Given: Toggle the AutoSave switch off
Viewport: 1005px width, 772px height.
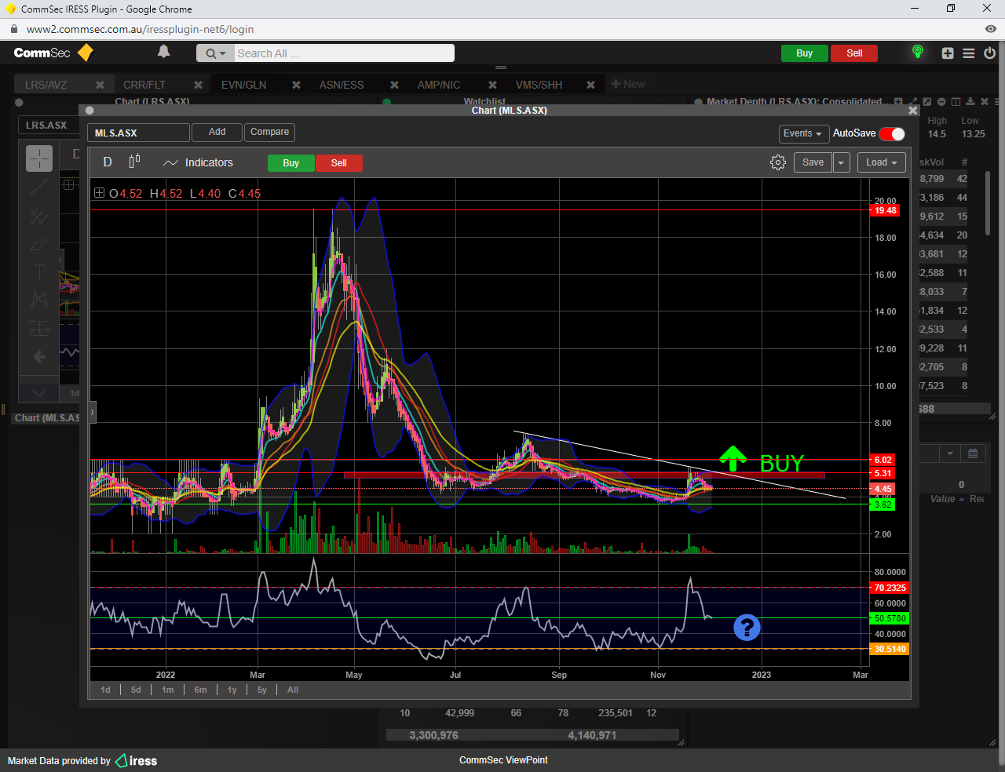Looking at the screenshot, I should [892, 133].
